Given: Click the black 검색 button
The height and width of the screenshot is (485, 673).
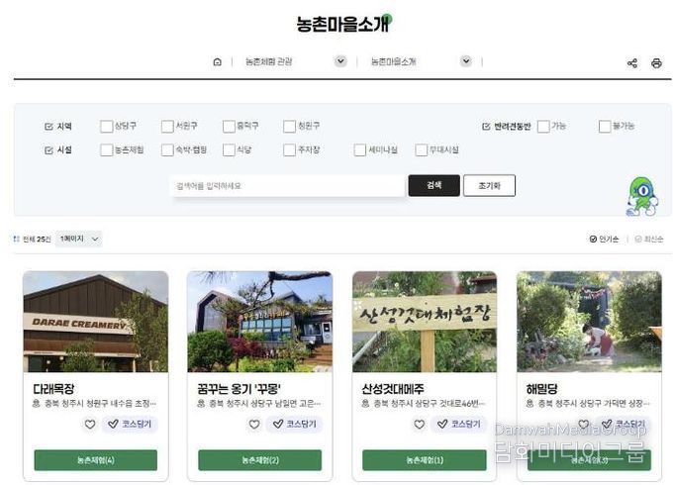Looking at the screenshot, I should pyautogui.click(x=433, y=185).
